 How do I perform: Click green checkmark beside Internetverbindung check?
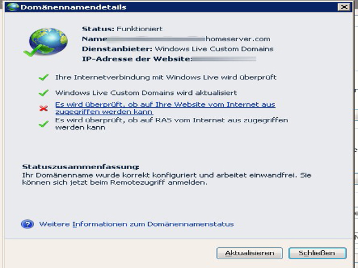tap(44, 78)
